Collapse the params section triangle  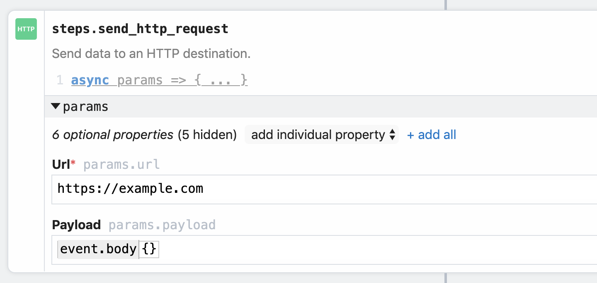coord(55,106)
